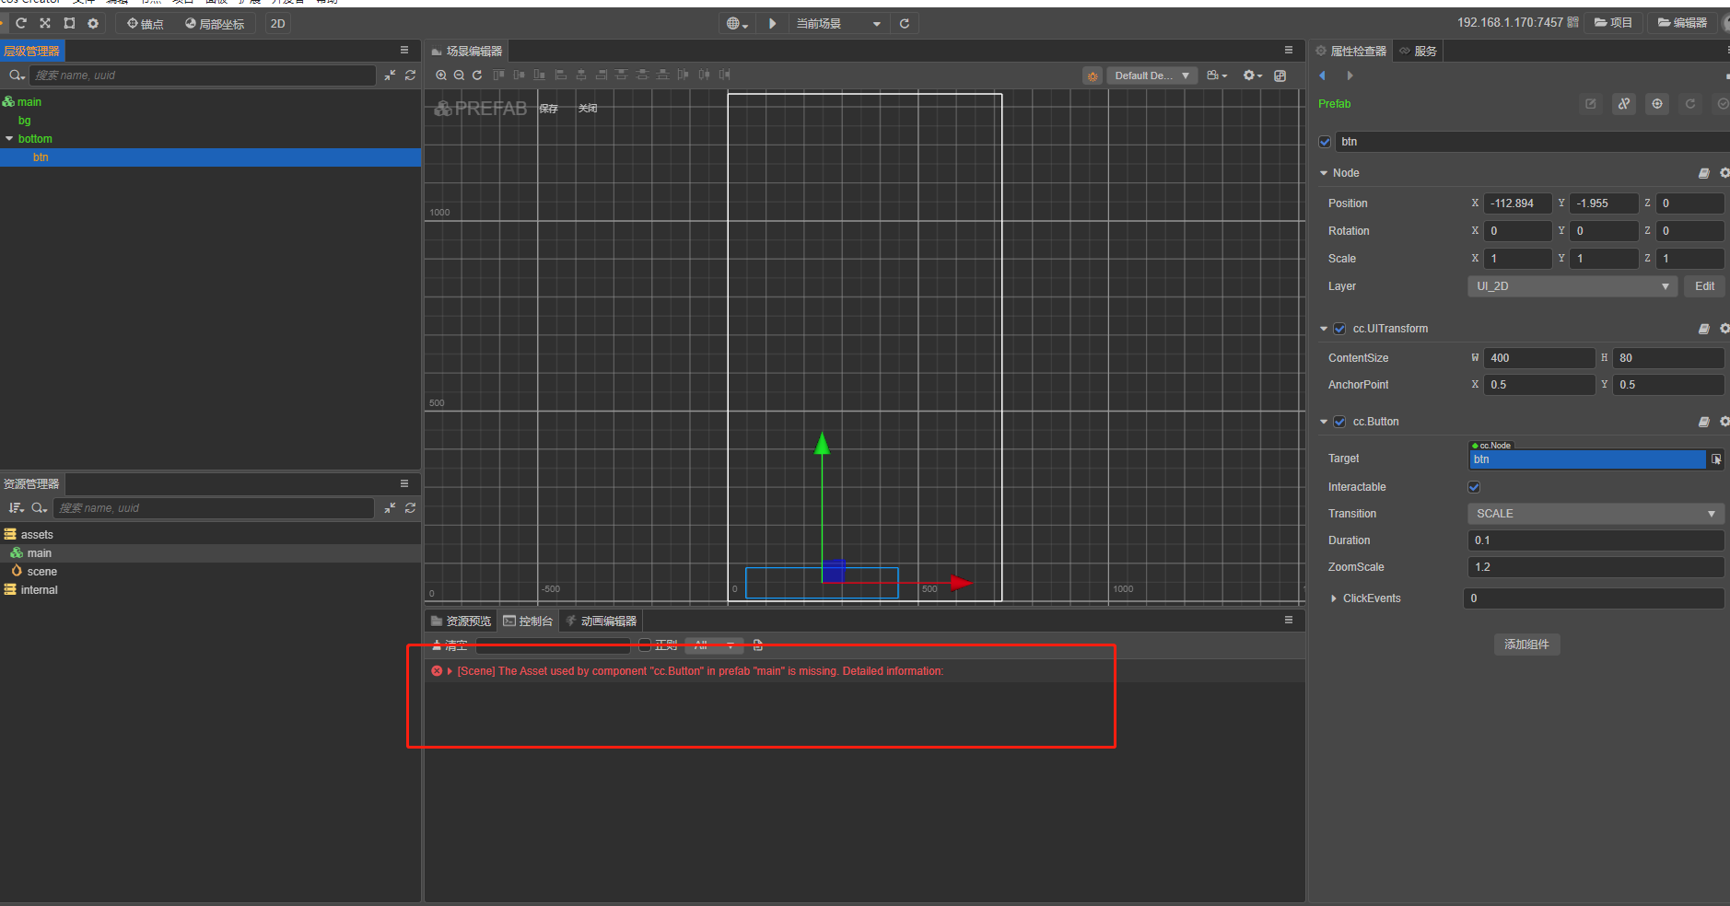Disable the cc.Button component checkbox
The height and width of the screenshot is (906, 1730).
click(1339, 422)
